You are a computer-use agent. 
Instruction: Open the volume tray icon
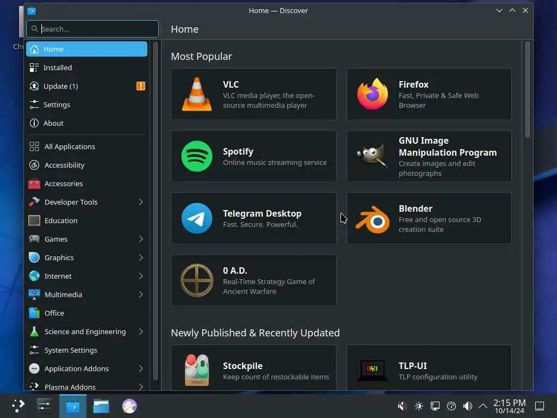click(467, 406)
